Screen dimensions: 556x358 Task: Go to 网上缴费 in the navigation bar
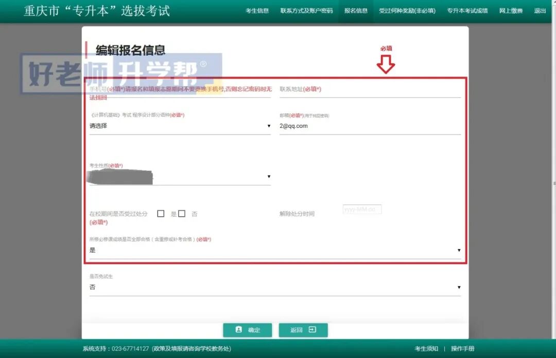(x=511, y=11)
